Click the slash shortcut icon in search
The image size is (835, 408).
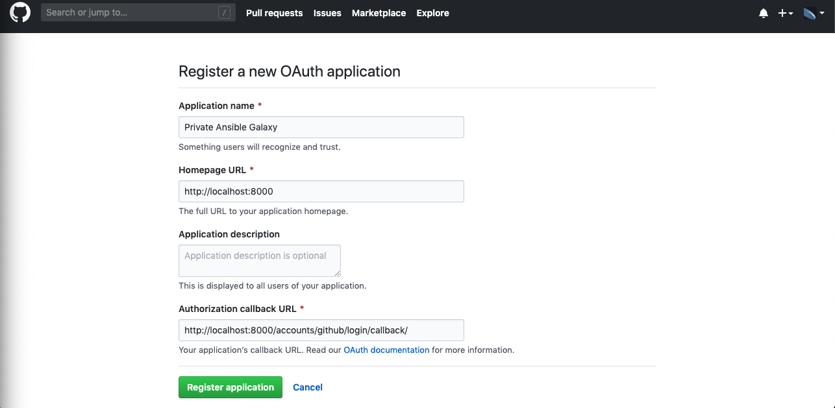224,12
